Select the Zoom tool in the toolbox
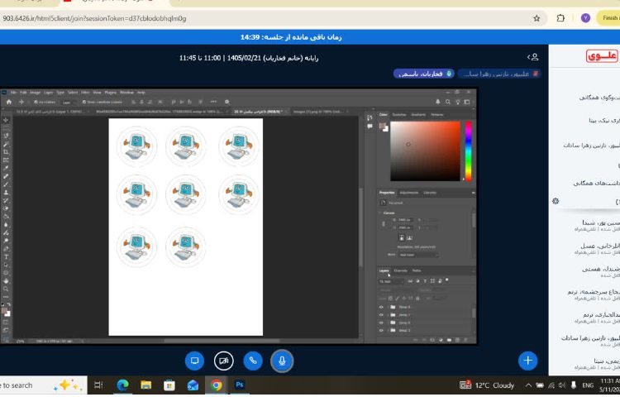This screenshot has width=620, height=397. point(6,289)
